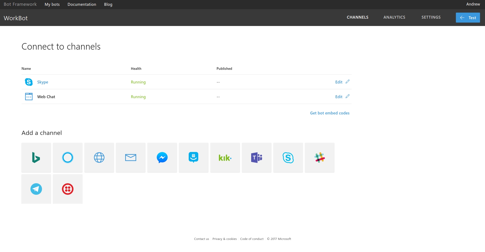Open Code of conduct footer link

pos(252,239)
